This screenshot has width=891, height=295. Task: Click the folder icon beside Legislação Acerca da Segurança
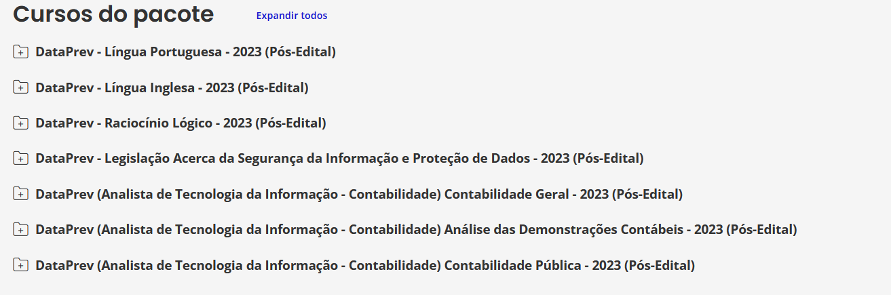(20, 159)
